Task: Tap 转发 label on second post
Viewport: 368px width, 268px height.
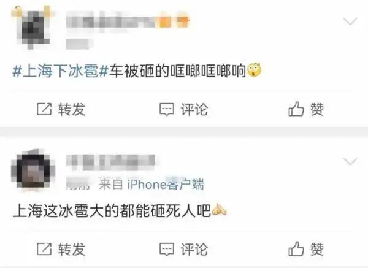Action: (x=72, y=249)
